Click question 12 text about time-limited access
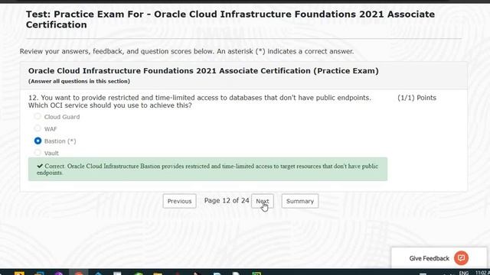The width and height of the screenshot is (490, 275). tap(200, 102)
